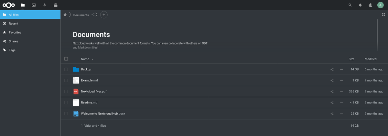Click the blue Backup folder icon

pyautogui.click(x=76, y=69)
